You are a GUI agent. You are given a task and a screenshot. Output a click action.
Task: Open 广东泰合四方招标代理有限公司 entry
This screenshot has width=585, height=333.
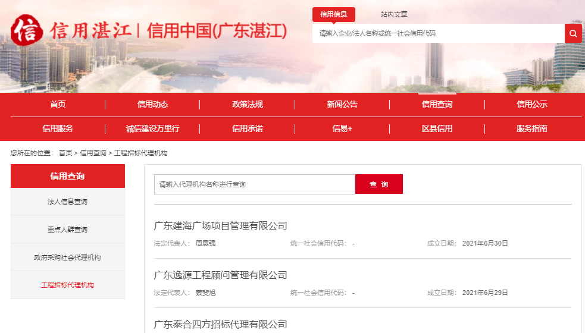click(221, 325)
